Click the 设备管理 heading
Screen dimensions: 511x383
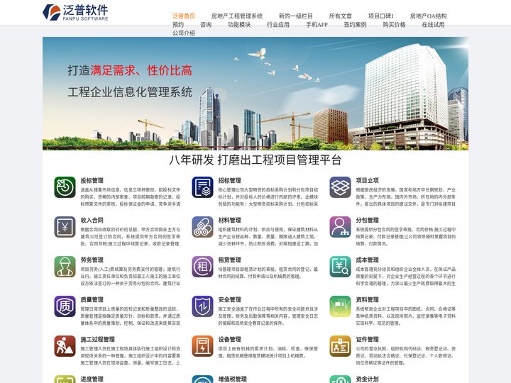pyautogui.click(x=230, y=339)
